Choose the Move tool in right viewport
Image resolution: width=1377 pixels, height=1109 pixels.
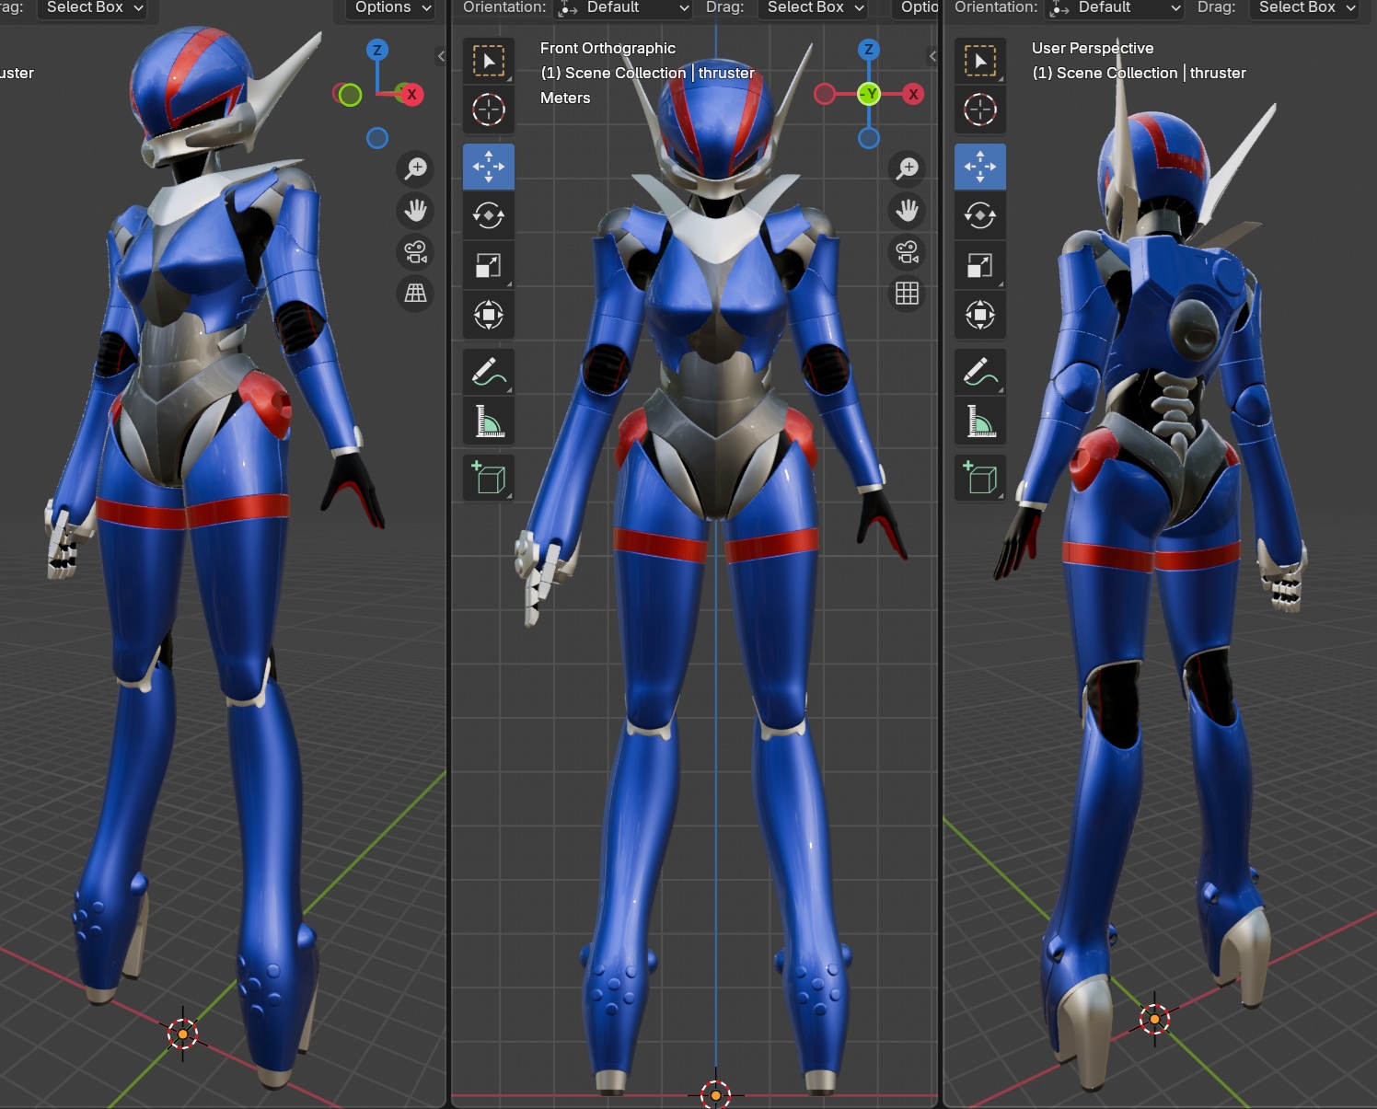tap(980, 167)
